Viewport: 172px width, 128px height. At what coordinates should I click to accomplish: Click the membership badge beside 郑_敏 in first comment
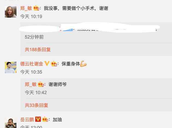click(36, 8)
